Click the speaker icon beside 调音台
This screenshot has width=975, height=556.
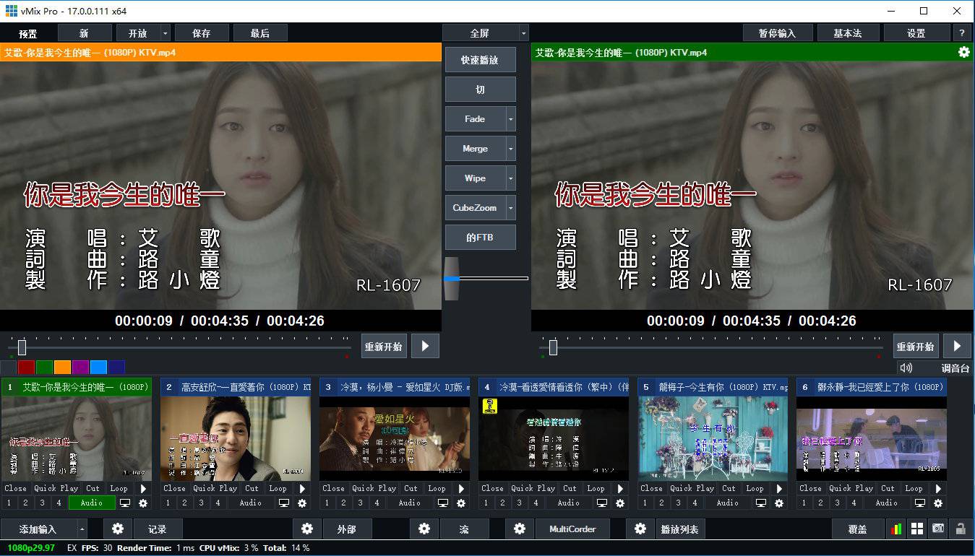[906, 368]
